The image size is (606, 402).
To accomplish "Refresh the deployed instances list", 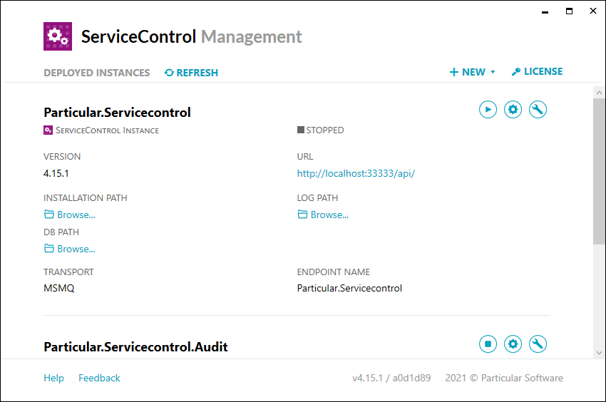I will click(x=191, y=73).
